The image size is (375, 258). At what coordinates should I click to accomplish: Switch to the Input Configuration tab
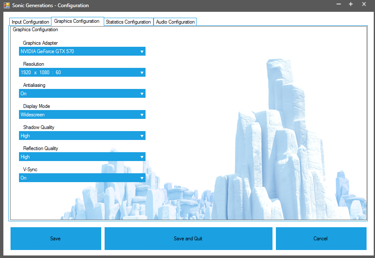(x=30, y=22)
